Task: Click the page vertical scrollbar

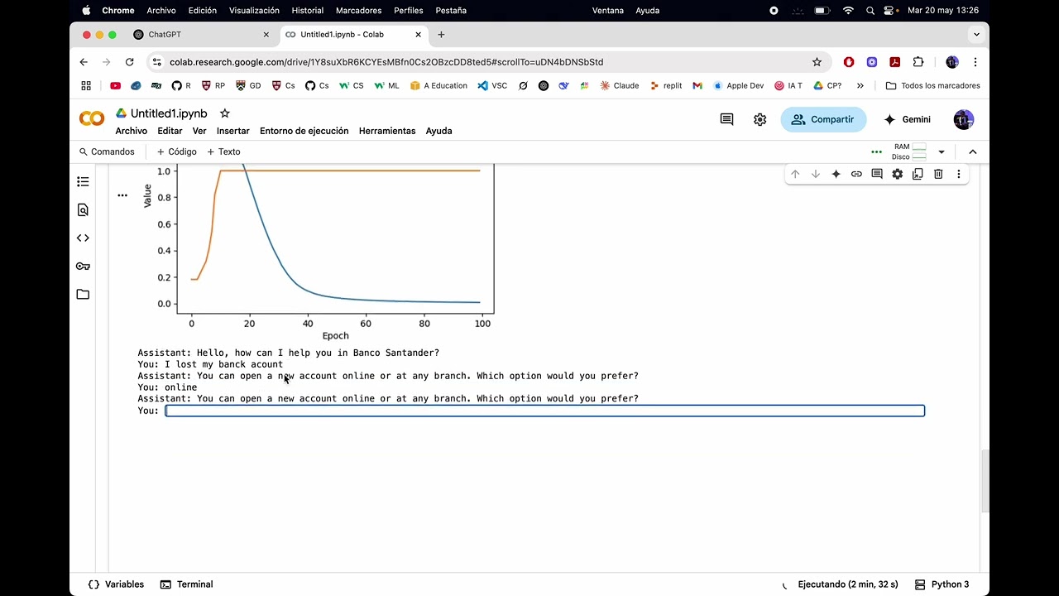Action: (x=985, y=482)
